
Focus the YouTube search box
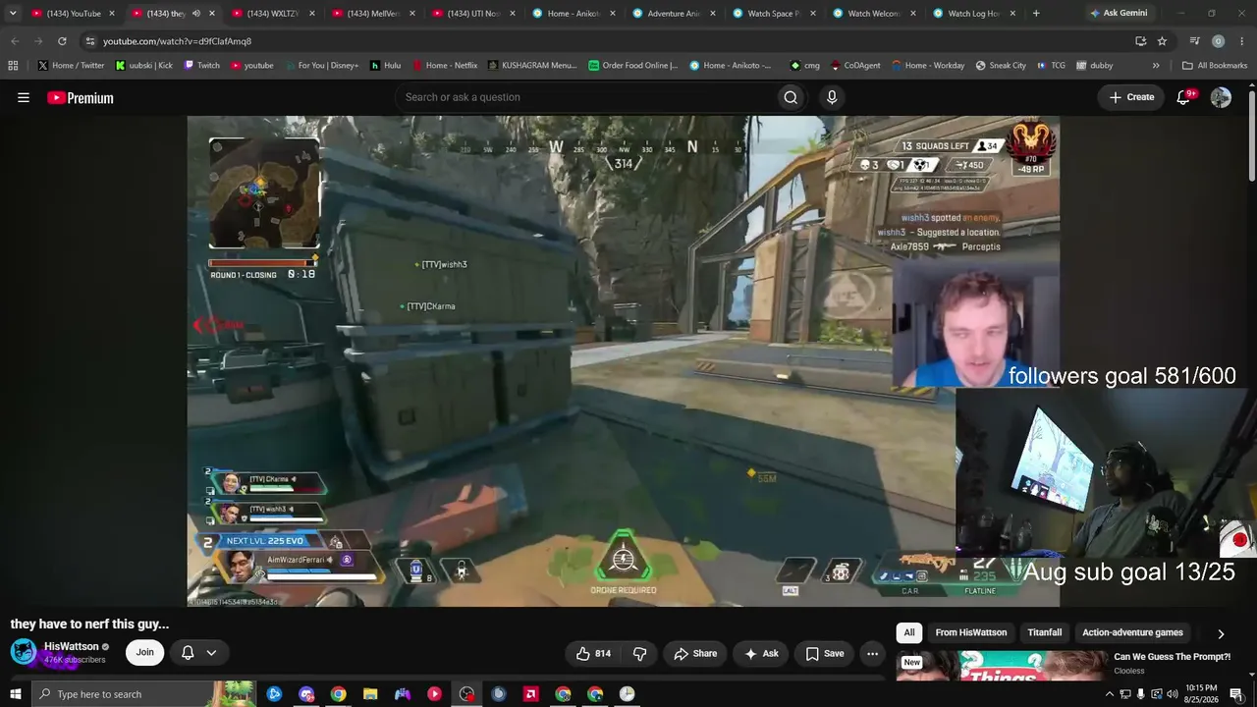[x=584, y=97]
